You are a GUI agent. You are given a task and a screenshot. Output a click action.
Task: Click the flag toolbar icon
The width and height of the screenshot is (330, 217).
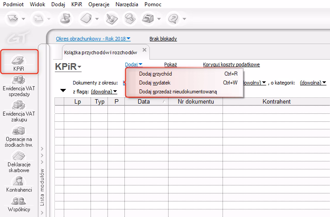(x=65, y=19)
